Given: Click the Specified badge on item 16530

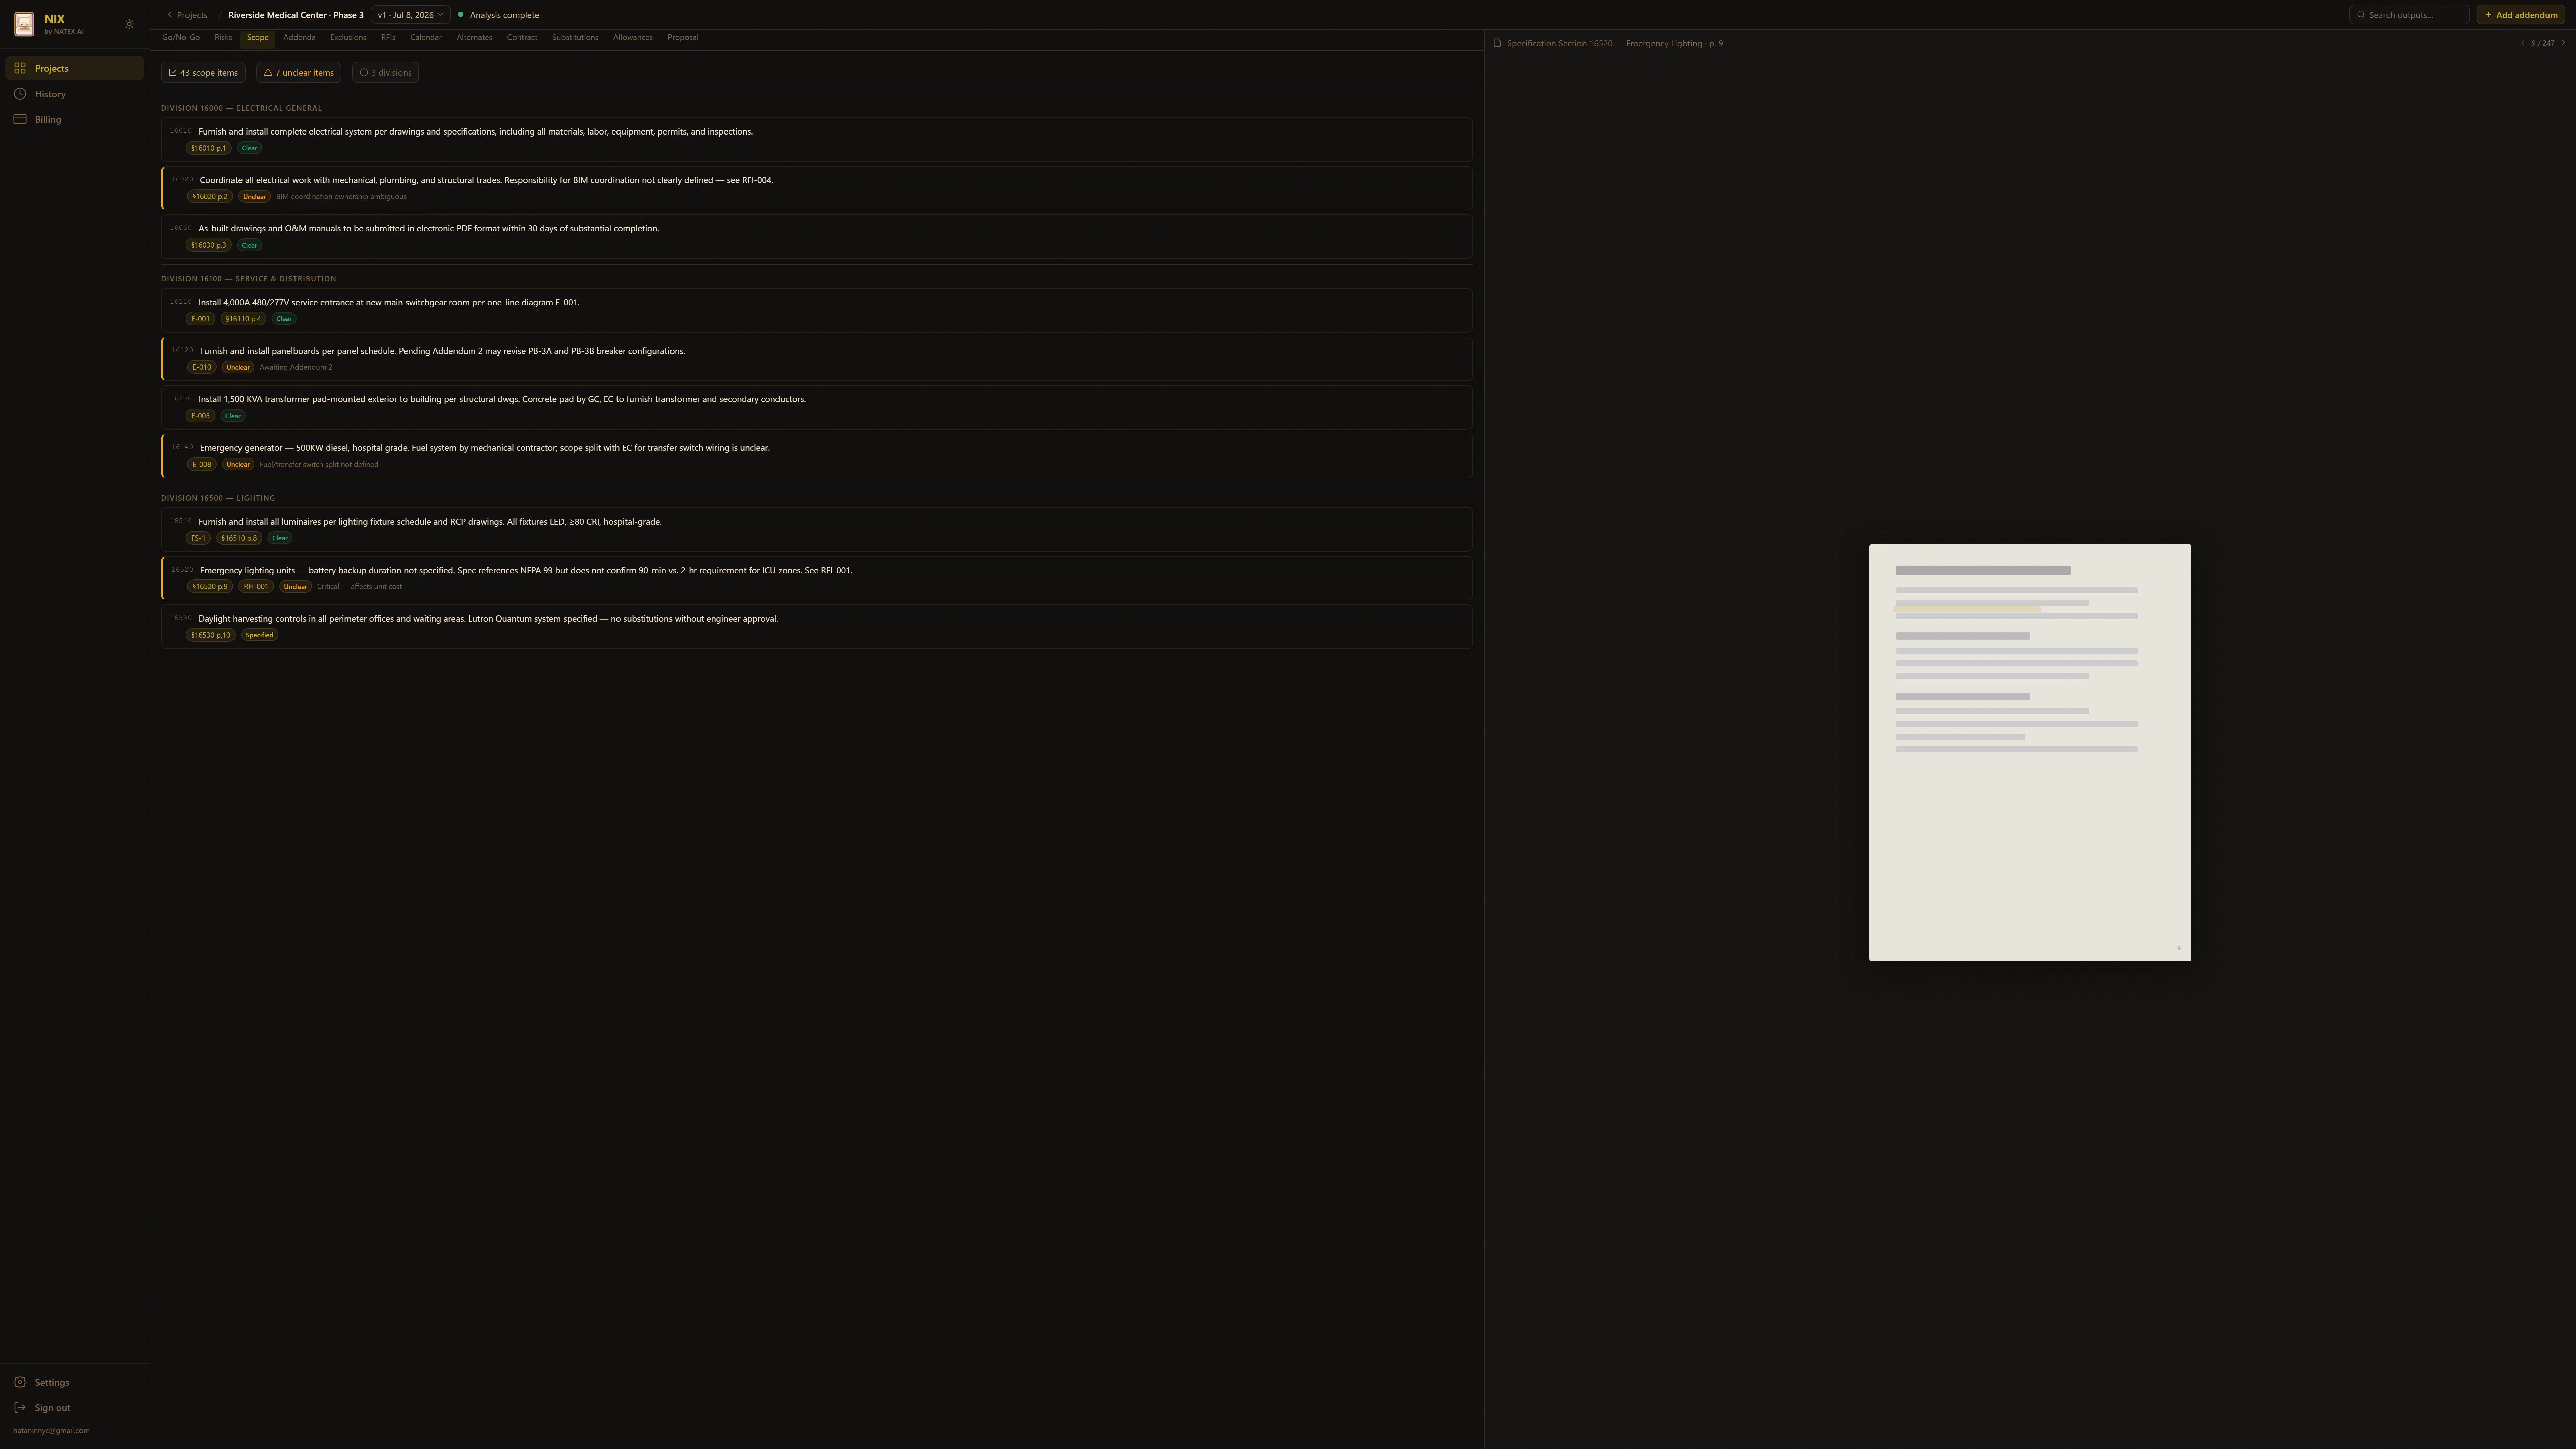Looking at the screenshot, I should 259,635.
